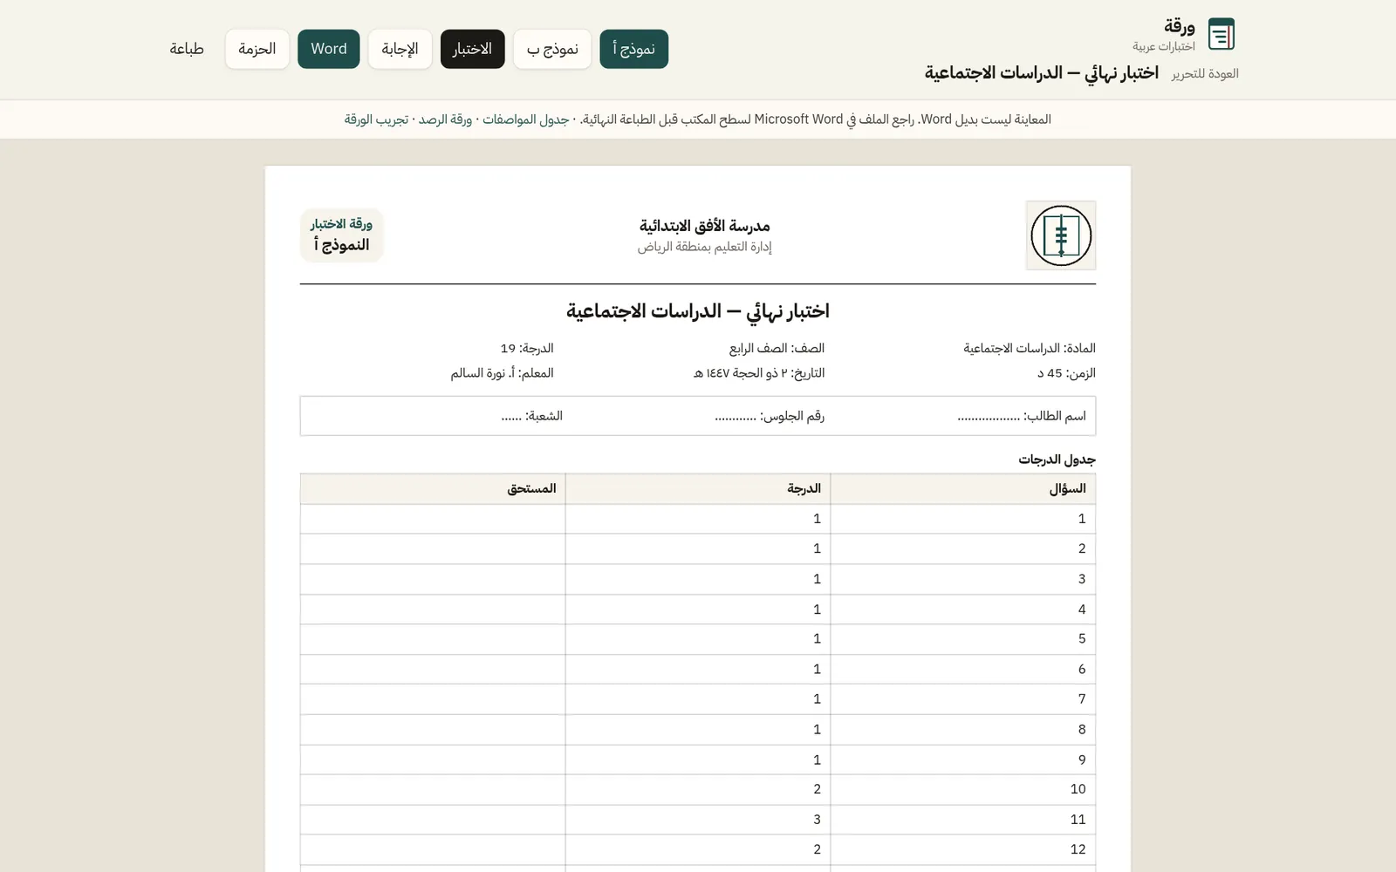Select the نموذج أ form toggle

pyautogui.click(x=634, y=49)
